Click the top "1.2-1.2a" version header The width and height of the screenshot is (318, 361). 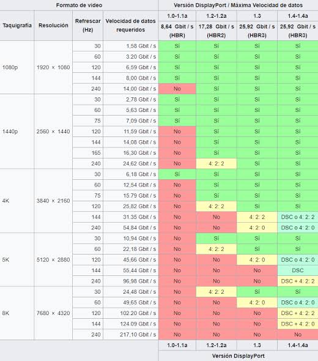click(x=216, y=16)
